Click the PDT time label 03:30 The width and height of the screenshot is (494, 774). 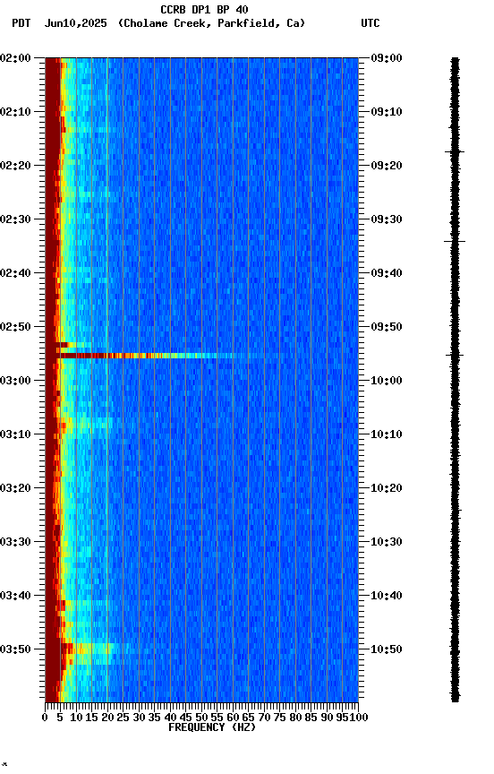pyautogui.click(x=15, y=543)
